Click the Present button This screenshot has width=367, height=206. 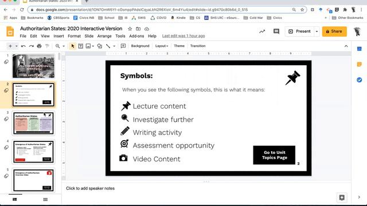coord(299,31)
